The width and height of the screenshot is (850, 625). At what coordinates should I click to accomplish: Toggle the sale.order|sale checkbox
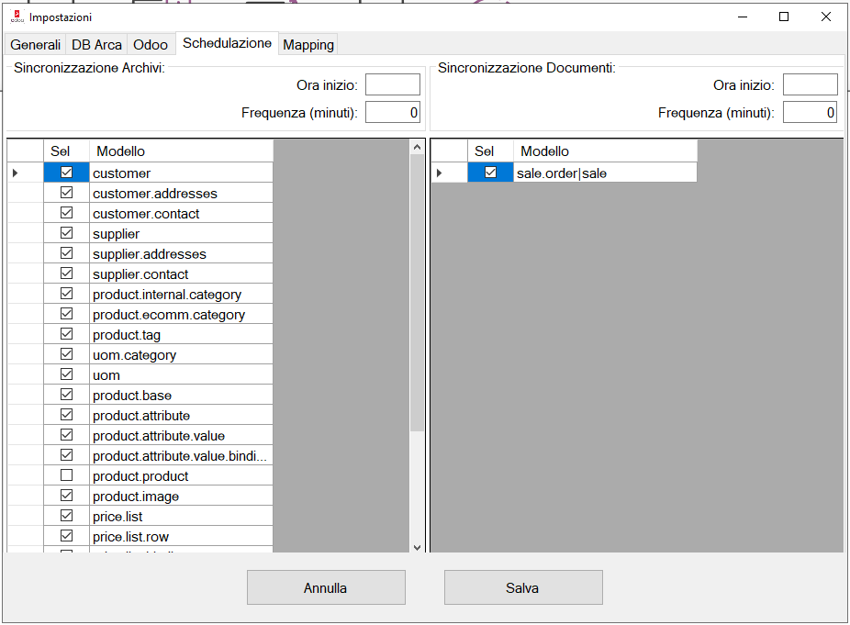(490, 173)
